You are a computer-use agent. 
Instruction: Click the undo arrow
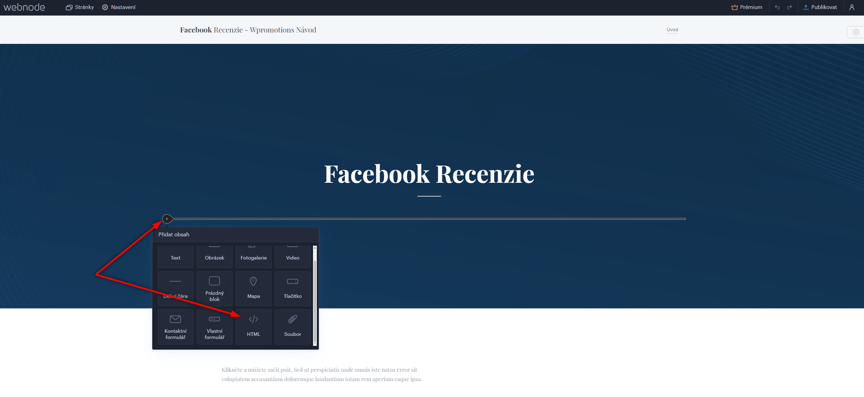(x=777, y=7)
